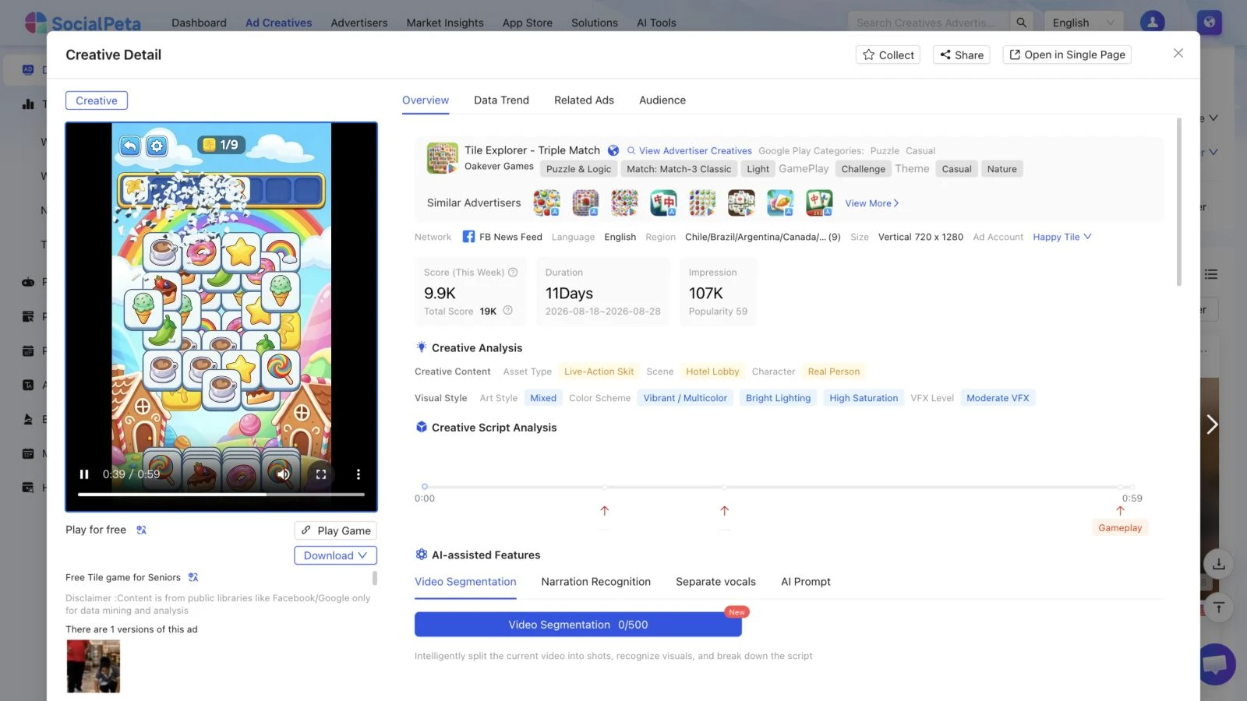
Task: Open the Narration Recognition tab
Action: click(596, 582)
